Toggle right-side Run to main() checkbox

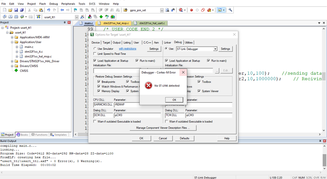[x=208, y=61]
